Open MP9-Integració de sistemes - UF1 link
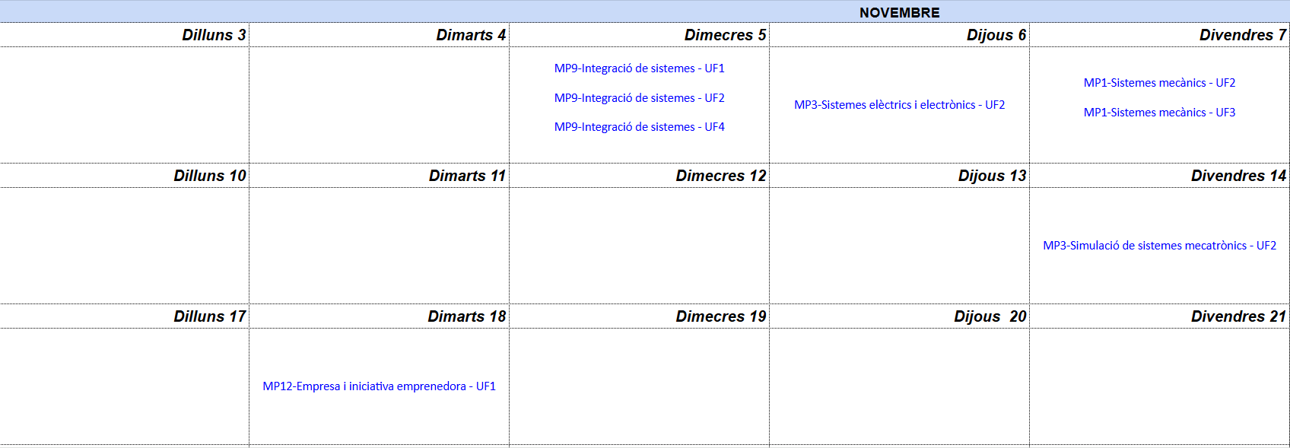Viewport: 1290px width, 448px height. [x=639, y=68]
